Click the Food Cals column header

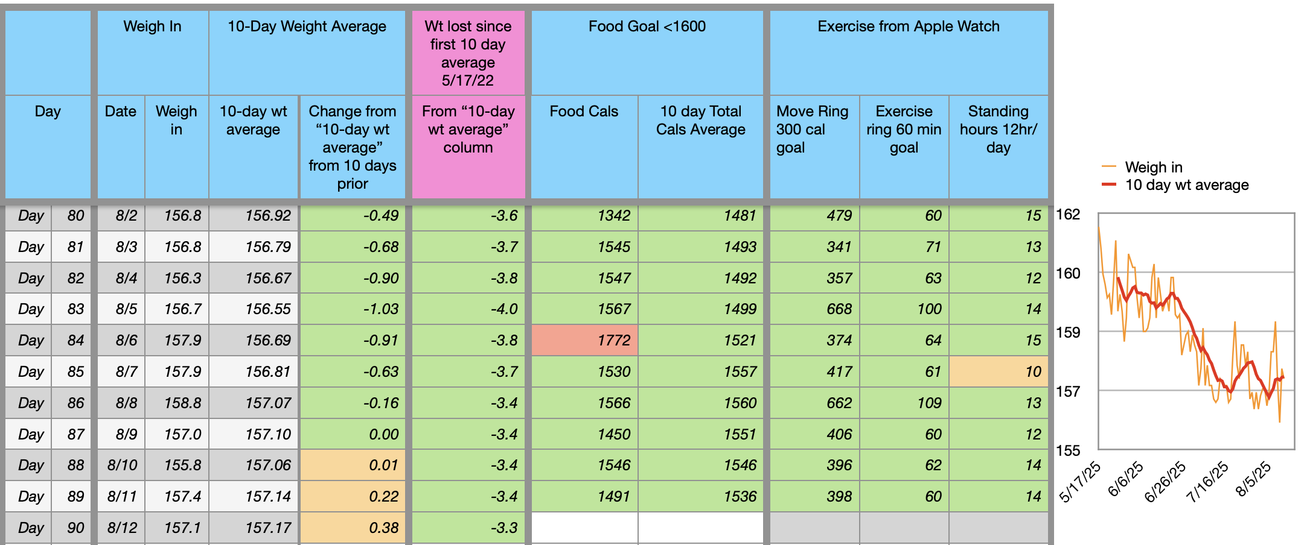[584, 146]
